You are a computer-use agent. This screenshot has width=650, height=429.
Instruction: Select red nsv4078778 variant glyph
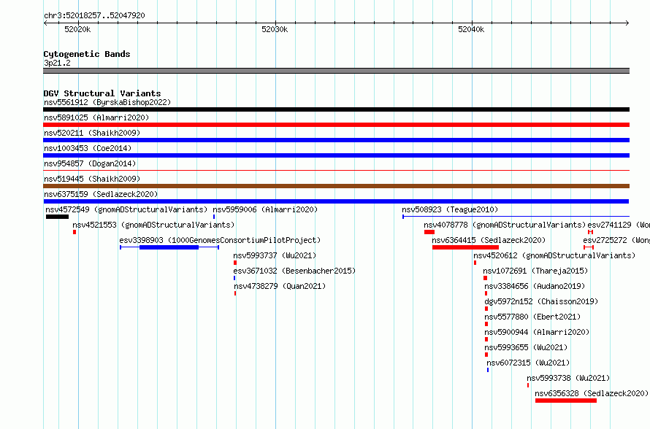coord(429,232)
